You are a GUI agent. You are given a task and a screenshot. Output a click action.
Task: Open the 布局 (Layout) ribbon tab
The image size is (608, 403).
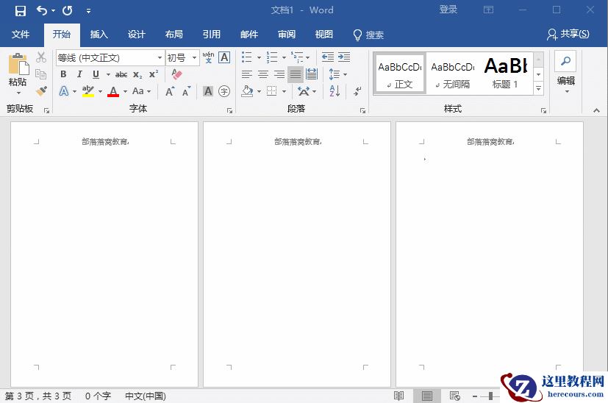coord(174,35)
